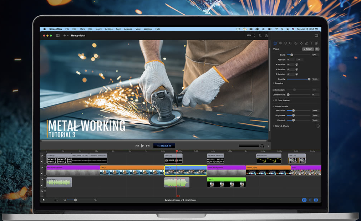Open the Text properties tab icon
This screenshot has width=361, height=221.
click(311, 43)
